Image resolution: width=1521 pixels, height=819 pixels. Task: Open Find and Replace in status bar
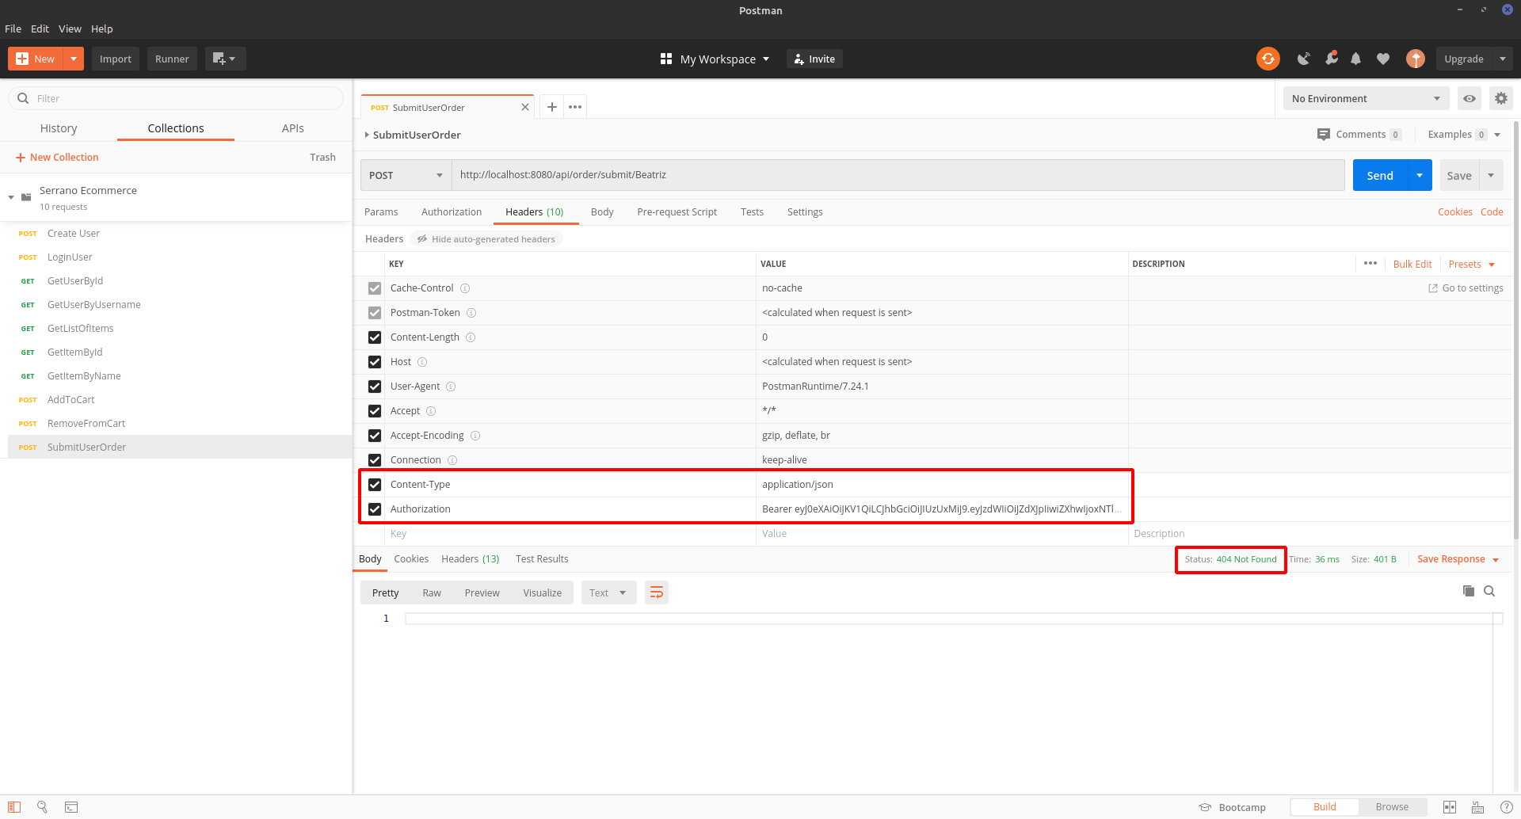click(x=42, y=807)
